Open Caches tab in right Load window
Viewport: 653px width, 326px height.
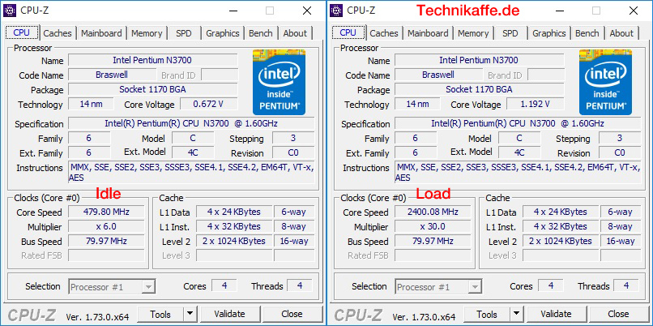tap(384, 33)
